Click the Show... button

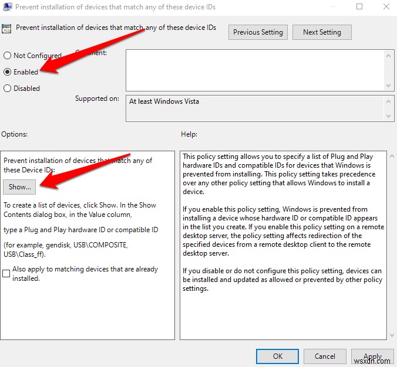(19, 187)
